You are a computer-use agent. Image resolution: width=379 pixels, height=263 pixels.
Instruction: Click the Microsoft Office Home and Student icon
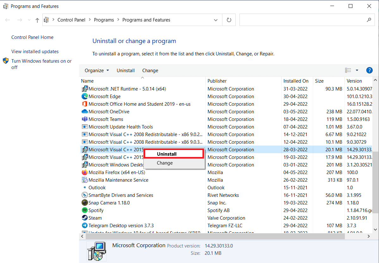84,104
